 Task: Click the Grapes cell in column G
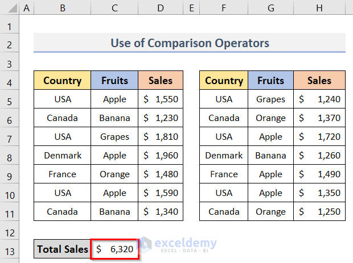tap(270, 99)
